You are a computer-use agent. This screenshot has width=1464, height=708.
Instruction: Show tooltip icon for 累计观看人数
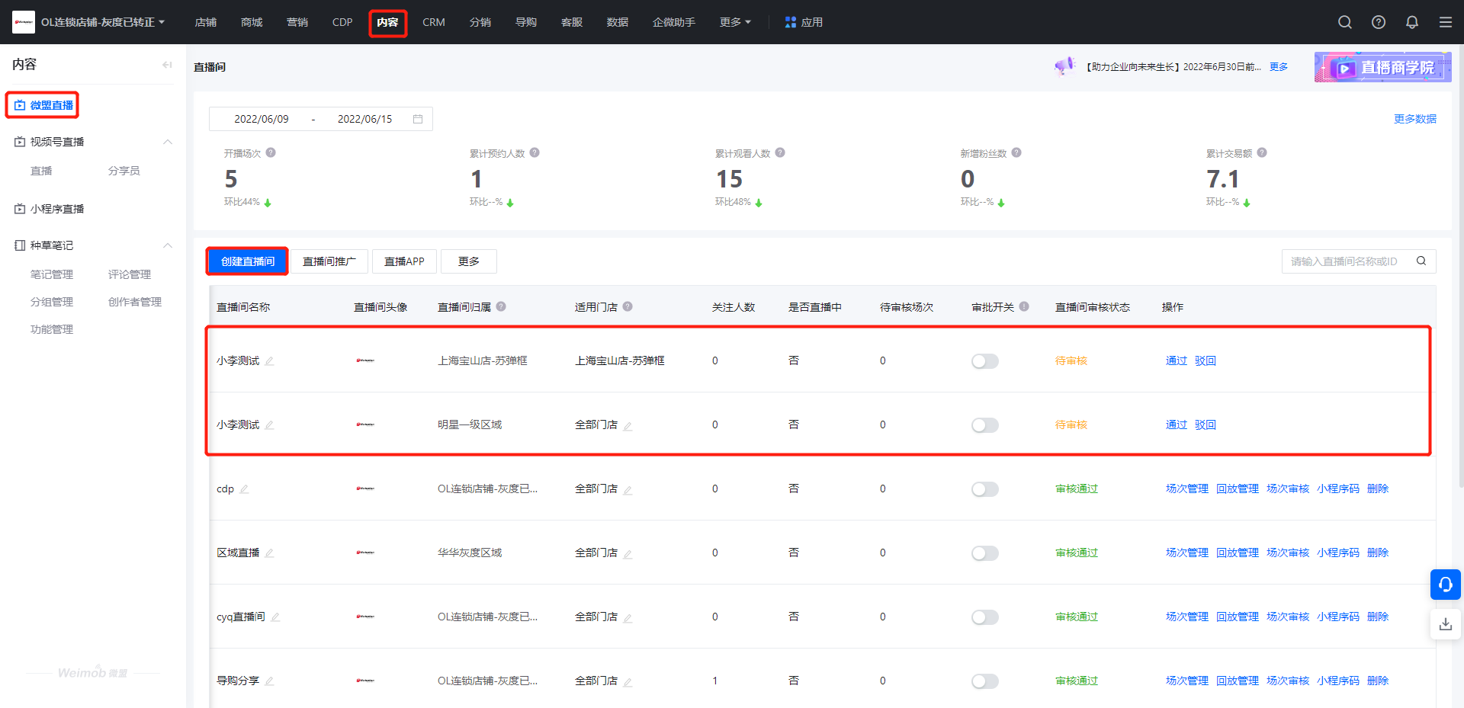click(780, 152)
